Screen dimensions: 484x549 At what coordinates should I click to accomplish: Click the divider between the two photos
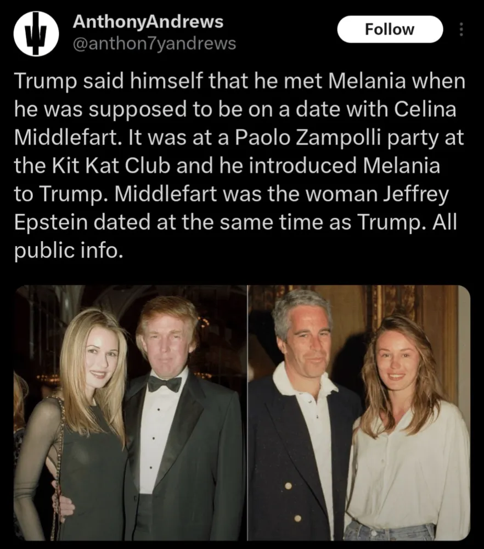[x=247, y=413]
